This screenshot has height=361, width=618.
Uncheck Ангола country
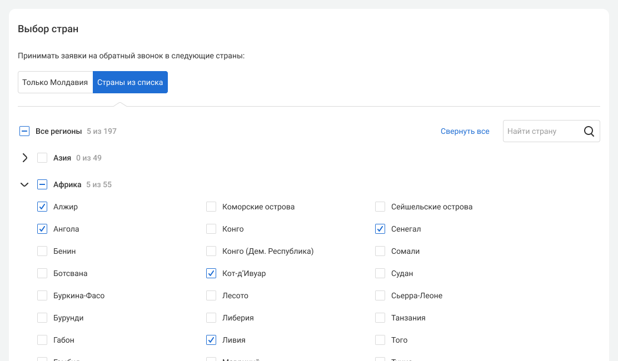(x=42, y=229)
